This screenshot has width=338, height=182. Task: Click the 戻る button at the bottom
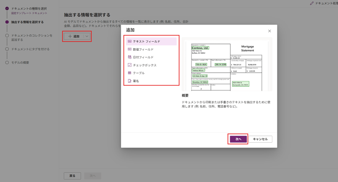coord(72,176)
